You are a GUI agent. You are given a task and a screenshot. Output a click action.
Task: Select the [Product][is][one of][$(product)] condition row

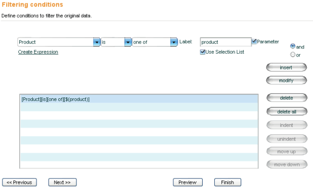pyautogui.click(x=139, y=99)
